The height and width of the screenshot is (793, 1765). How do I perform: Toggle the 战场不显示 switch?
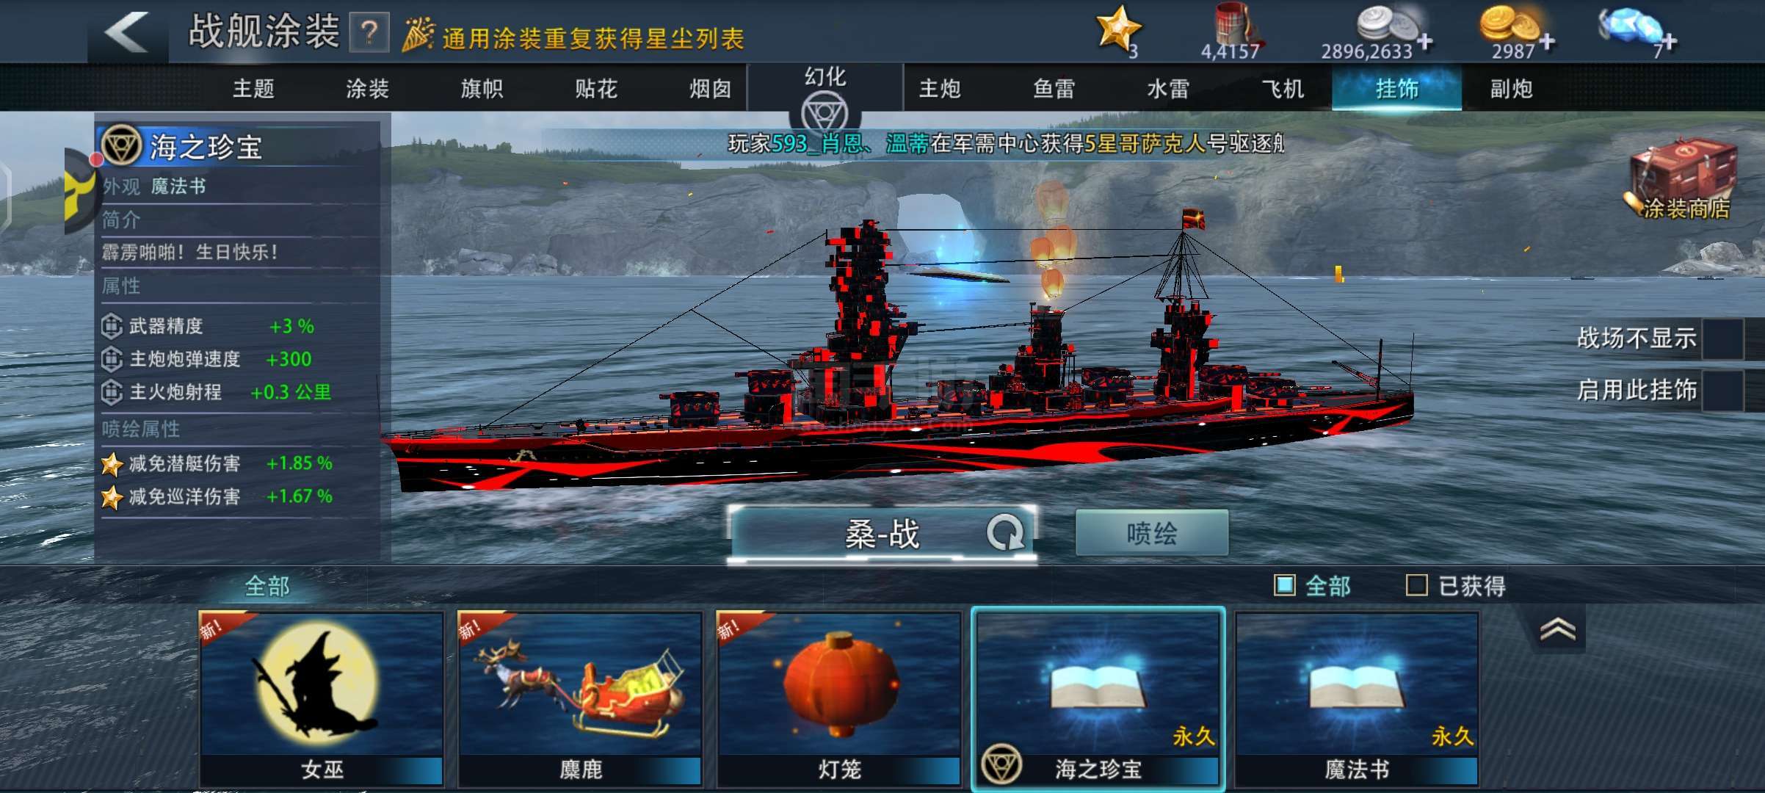click(1723, 338)
